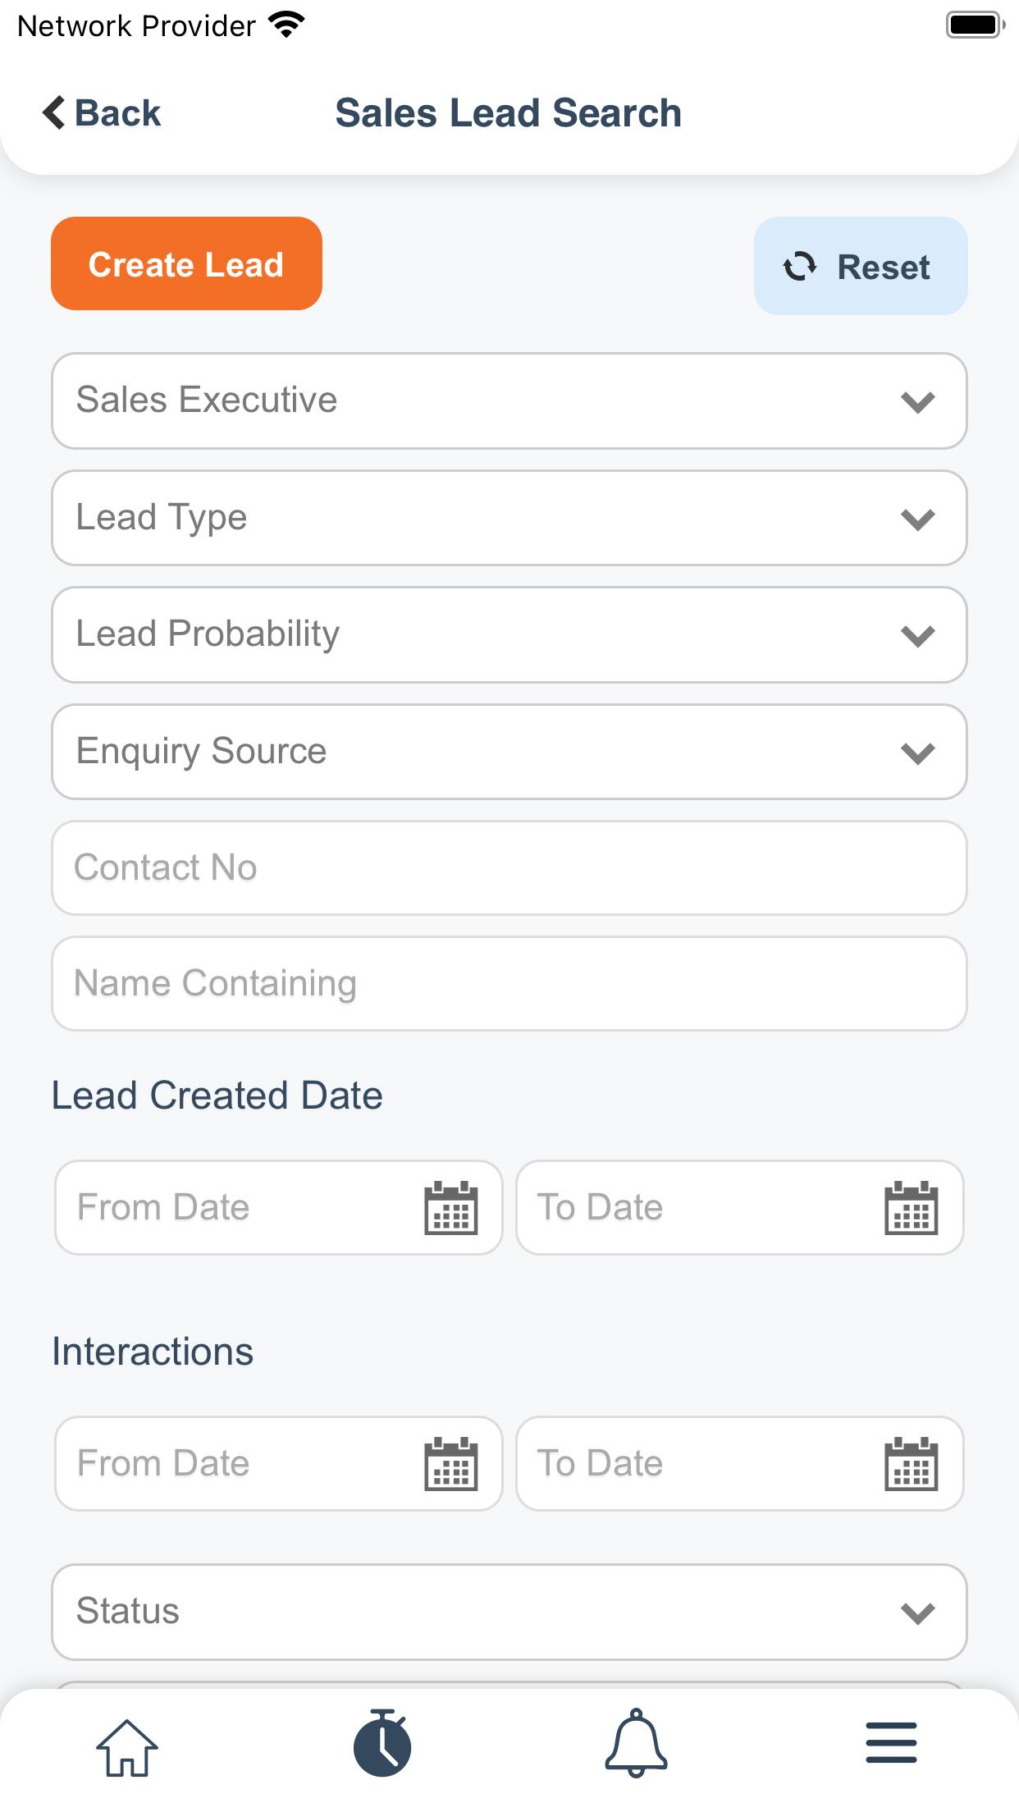Open calendar for Interactions To Date
The width and height of the screenshot is (1019, 1812).
coord(911,1464)
